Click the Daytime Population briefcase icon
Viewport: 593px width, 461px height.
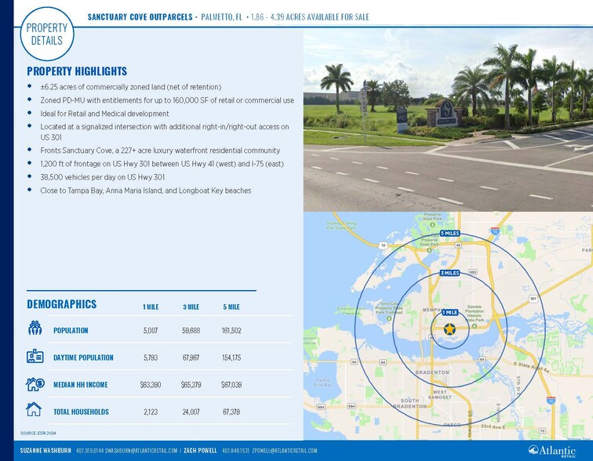tap(35, 357)
